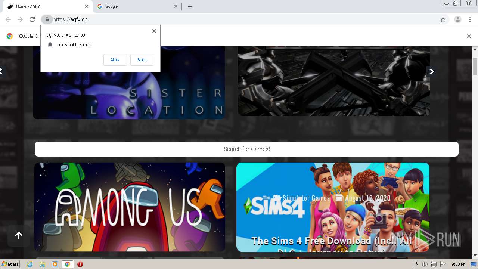The width and height of the screenshot is (478, 269).
Task: Open the File Explorer taskbar icon
Action: [42, 264]
